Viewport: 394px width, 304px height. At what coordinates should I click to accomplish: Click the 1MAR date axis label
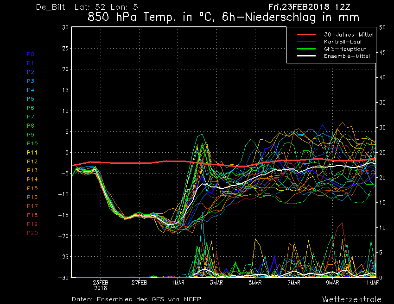click(x=178, y=283)
